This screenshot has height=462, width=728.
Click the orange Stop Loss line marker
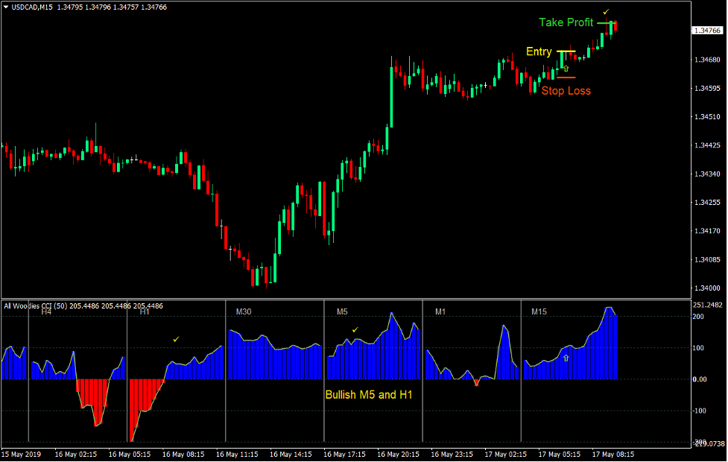(566, 77)
